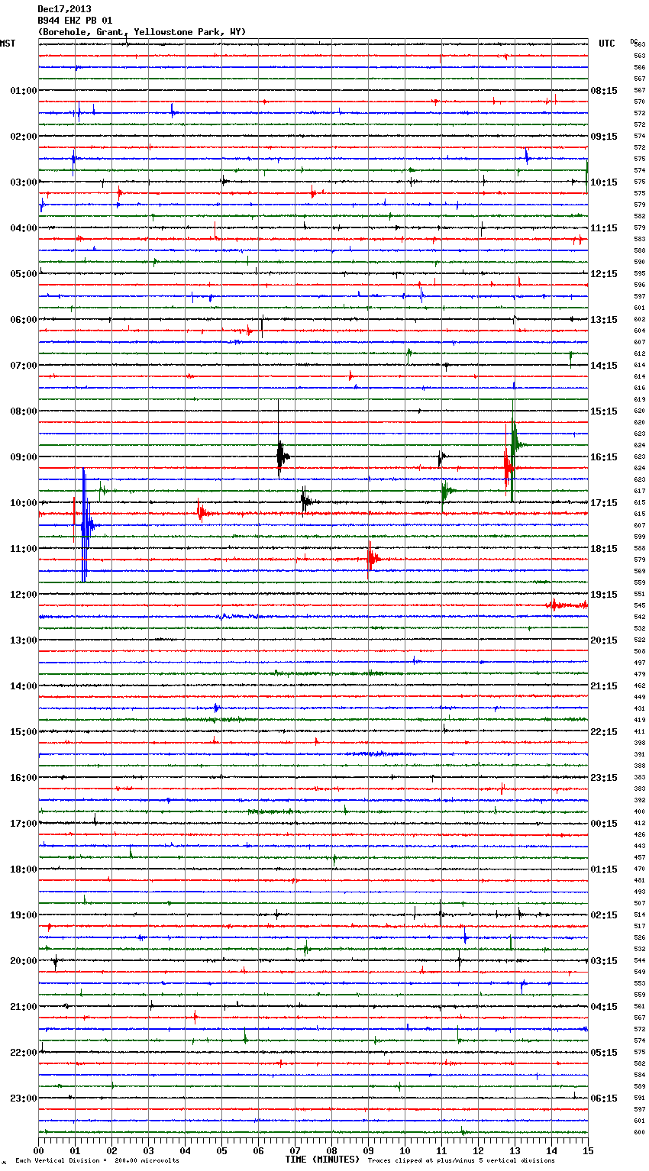The image size is (649, 1171).
Task: Select the 03:00 MST time label
Action: [x=24, y=182]
